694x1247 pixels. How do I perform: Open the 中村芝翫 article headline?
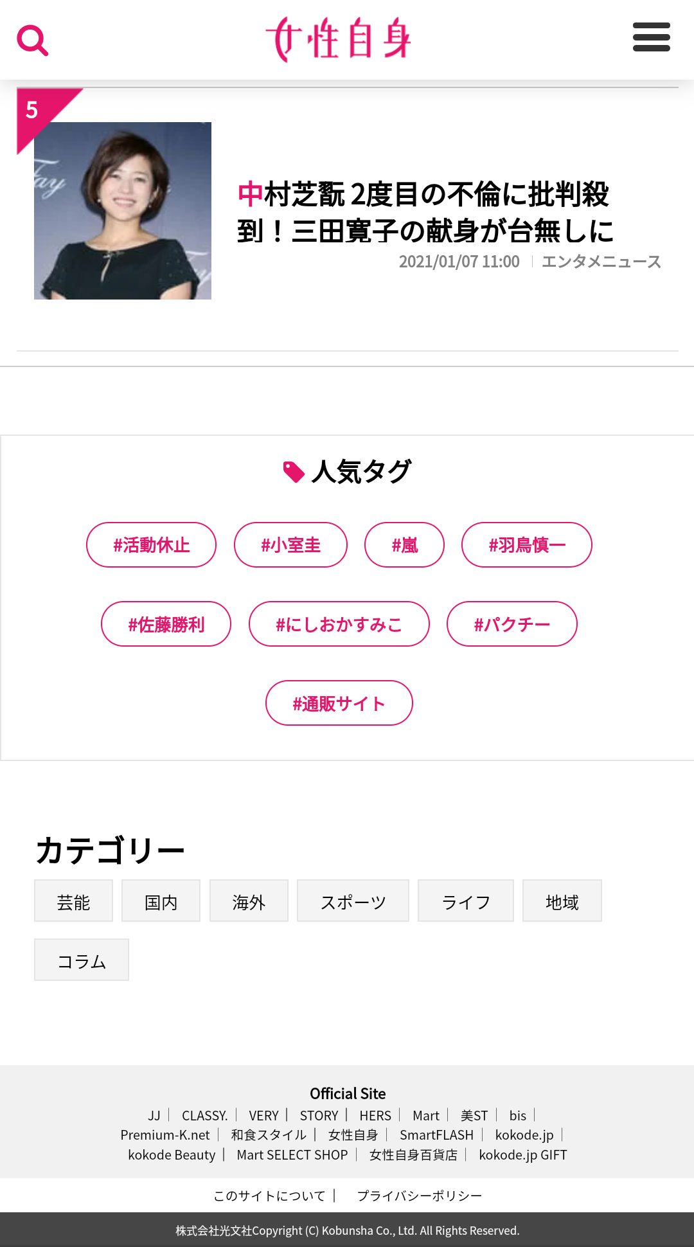click(x=425, y=213)
